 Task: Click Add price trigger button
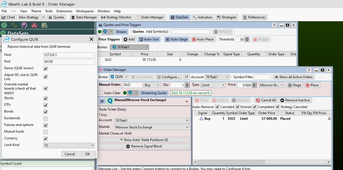coord(129,39)
